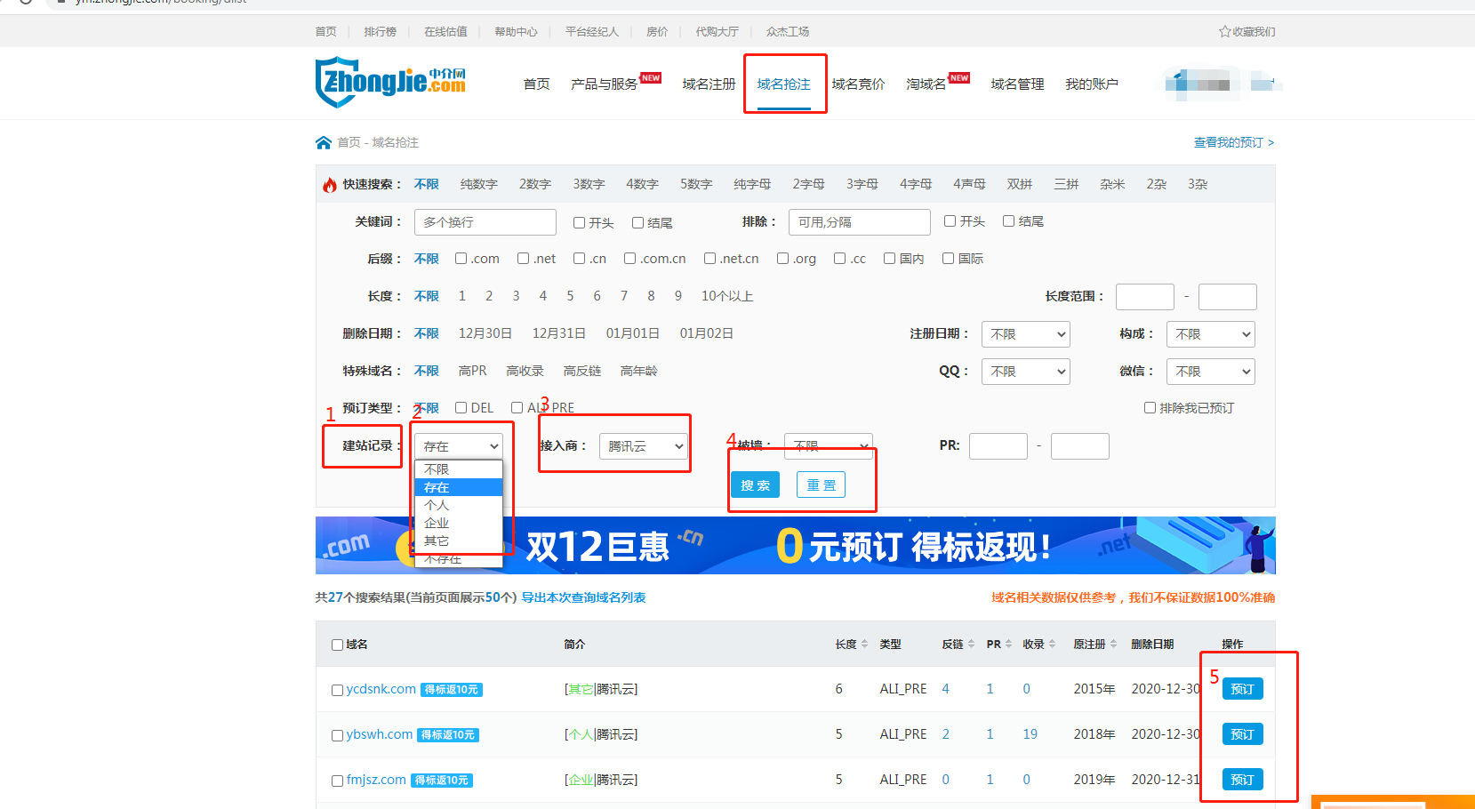The height and width of the screenshot is (809, 1475).
Task: Sort results by 原注册 column arrows
Action: point(1113,645)
